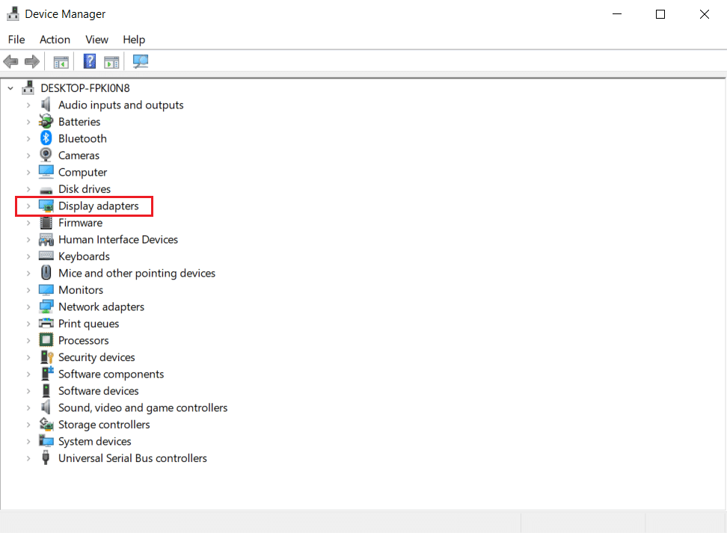
Task: Click the Cameras webcam icon
Action: tap(46, 155)
